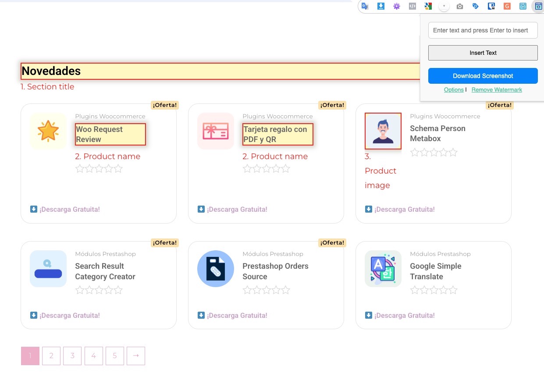Viewport: 544px width, 377px height.
Task: Click the Google Simple Translate icon
Action: 383,269
